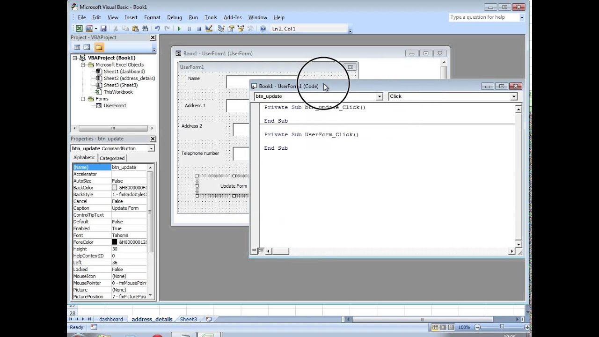Collapse the Forms folder node
Screen dimensions: 599x337
(x=83, y=99)
